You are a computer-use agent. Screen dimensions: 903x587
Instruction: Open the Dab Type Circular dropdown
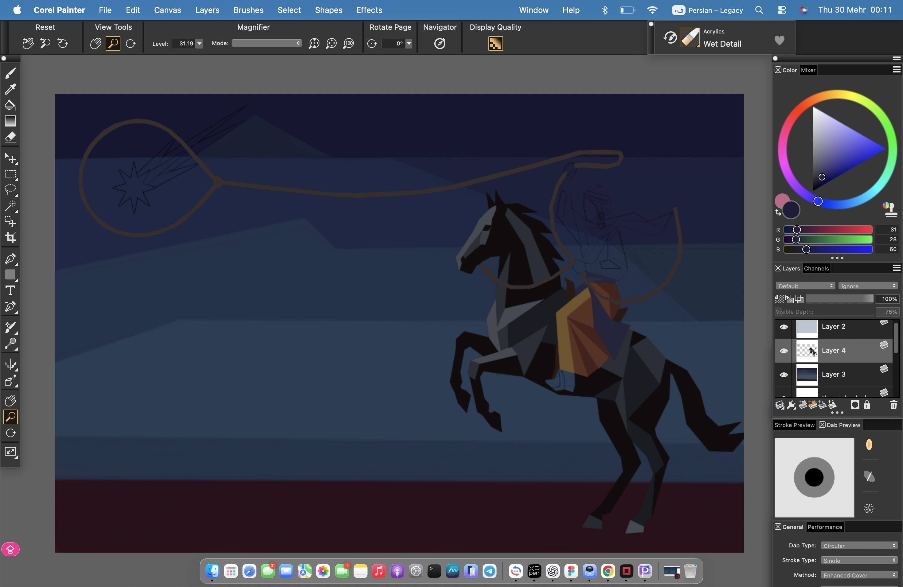859,545
